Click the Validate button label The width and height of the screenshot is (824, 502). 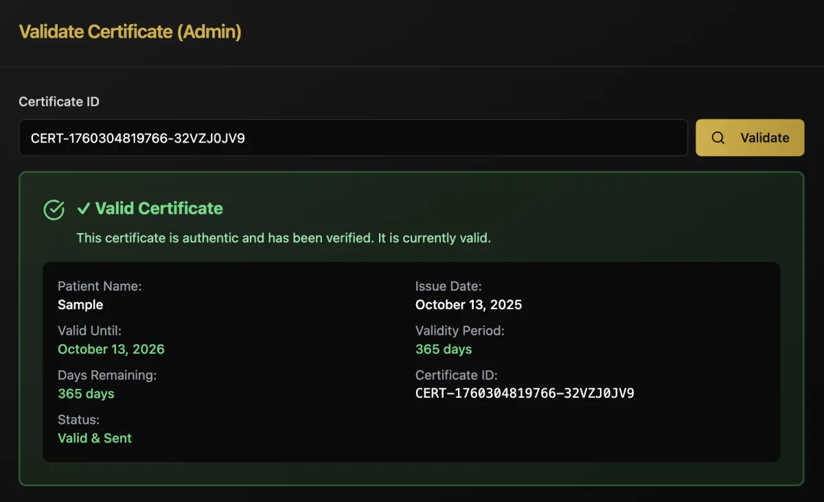[x=764, y=138]
